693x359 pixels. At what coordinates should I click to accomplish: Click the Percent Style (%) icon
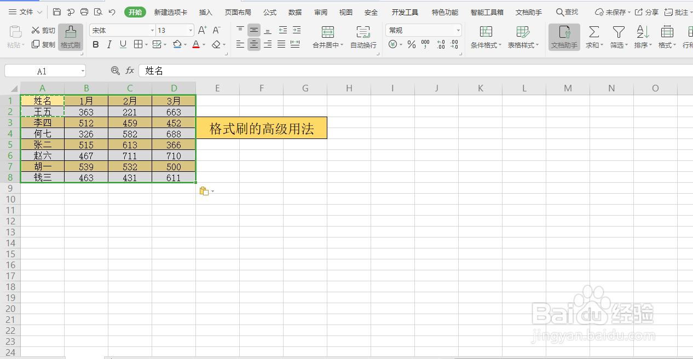(x=412, y=44)
